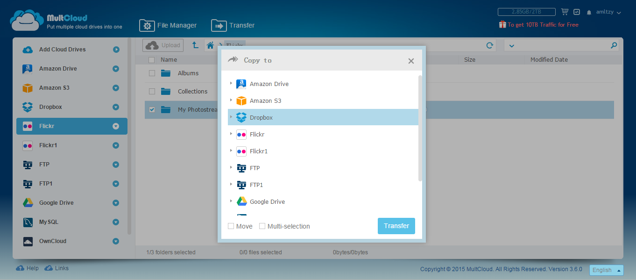Click the Help question-cloud icon
The height and width of the screenshot is (280, 636).
pyautogui.click(x=20, y=268)
